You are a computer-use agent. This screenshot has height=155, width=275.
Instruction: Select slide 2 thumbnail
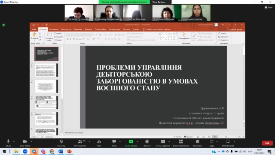[46, 70]
